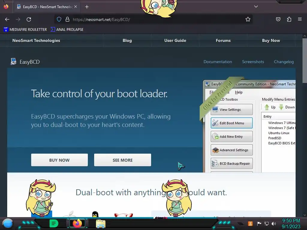Open the Pocket save icon
The width and height of the screenshot is (307, 230).
278,19
